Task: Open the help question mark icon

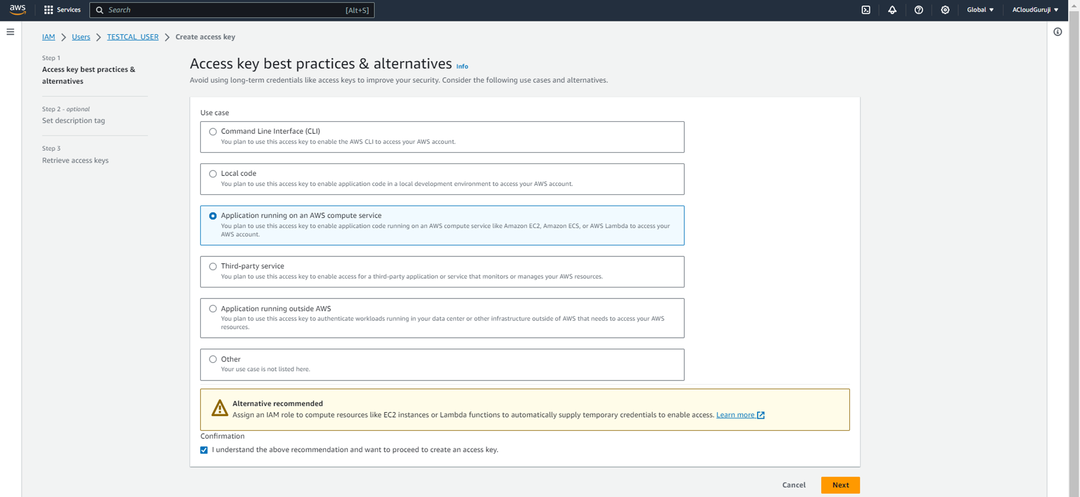Action: tap(919, 10)
